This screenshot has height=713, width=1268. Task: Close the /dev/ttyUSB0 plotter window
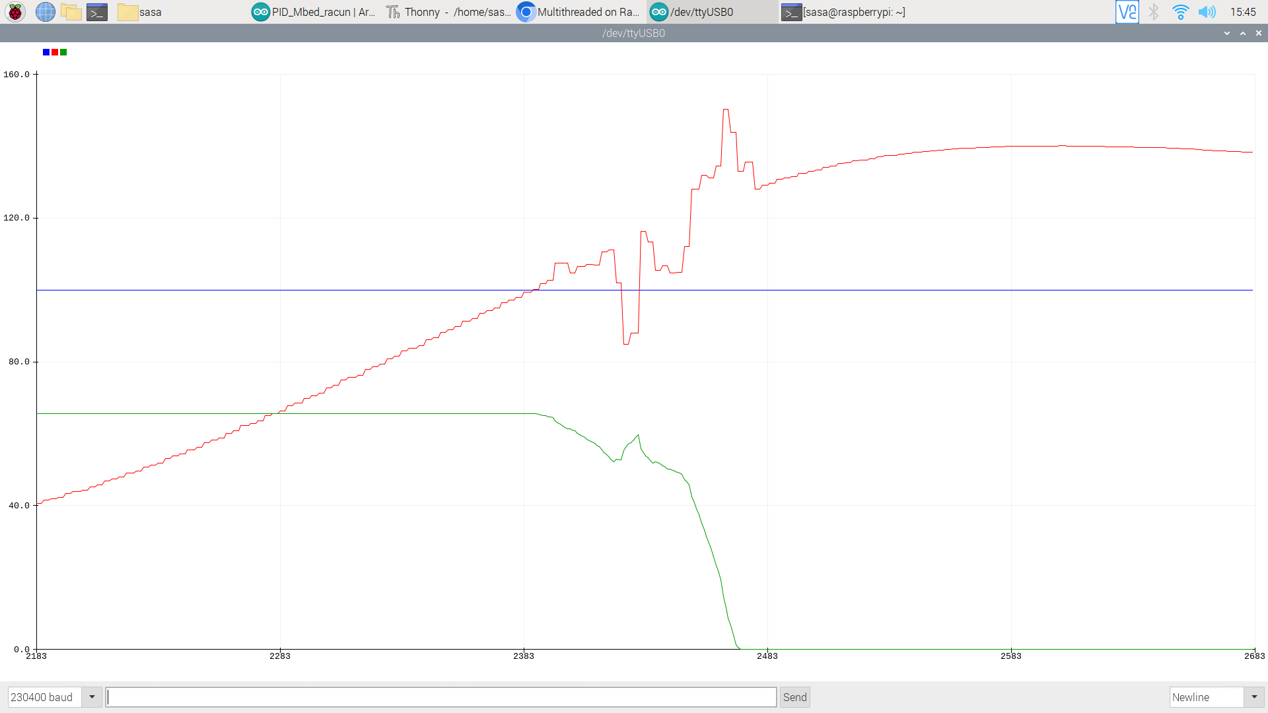coord(1259,33)
